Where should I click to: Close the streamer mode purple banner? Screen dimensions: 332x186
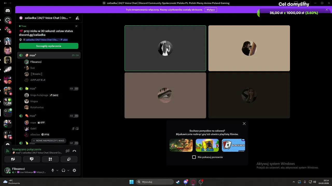pos(327,10)
